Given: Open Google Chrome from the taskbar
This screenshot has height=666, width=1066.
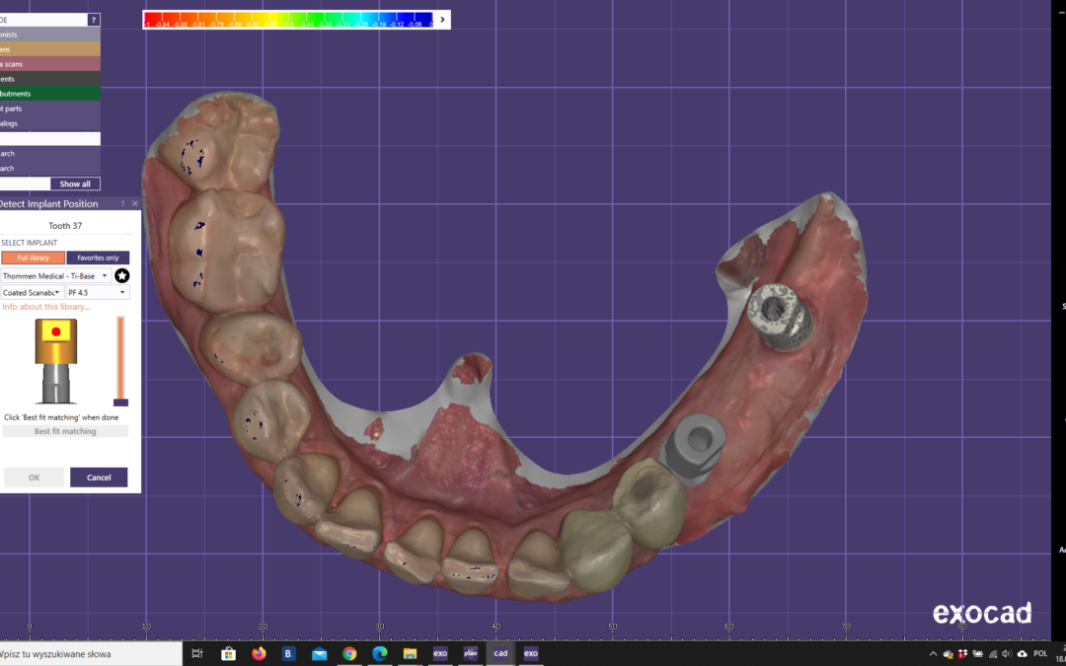Looking at the screenshot, I should (x=349, y=653).
